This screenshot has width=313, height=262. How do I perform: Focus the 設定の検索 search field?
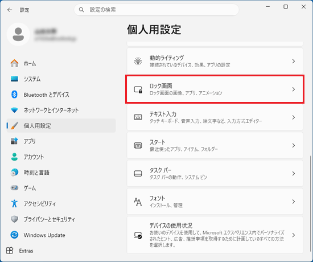point(156,10)
